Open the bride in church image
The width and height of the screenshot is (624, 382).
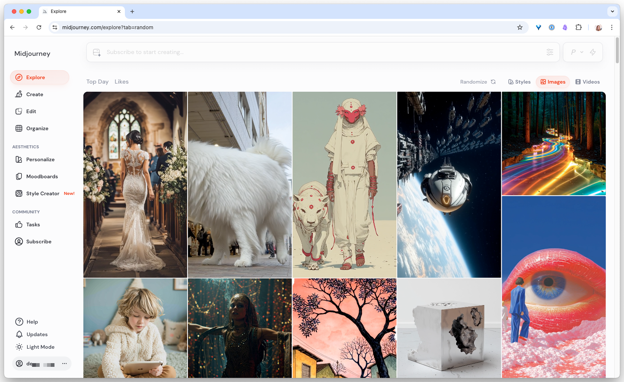[x=135, y=185]
